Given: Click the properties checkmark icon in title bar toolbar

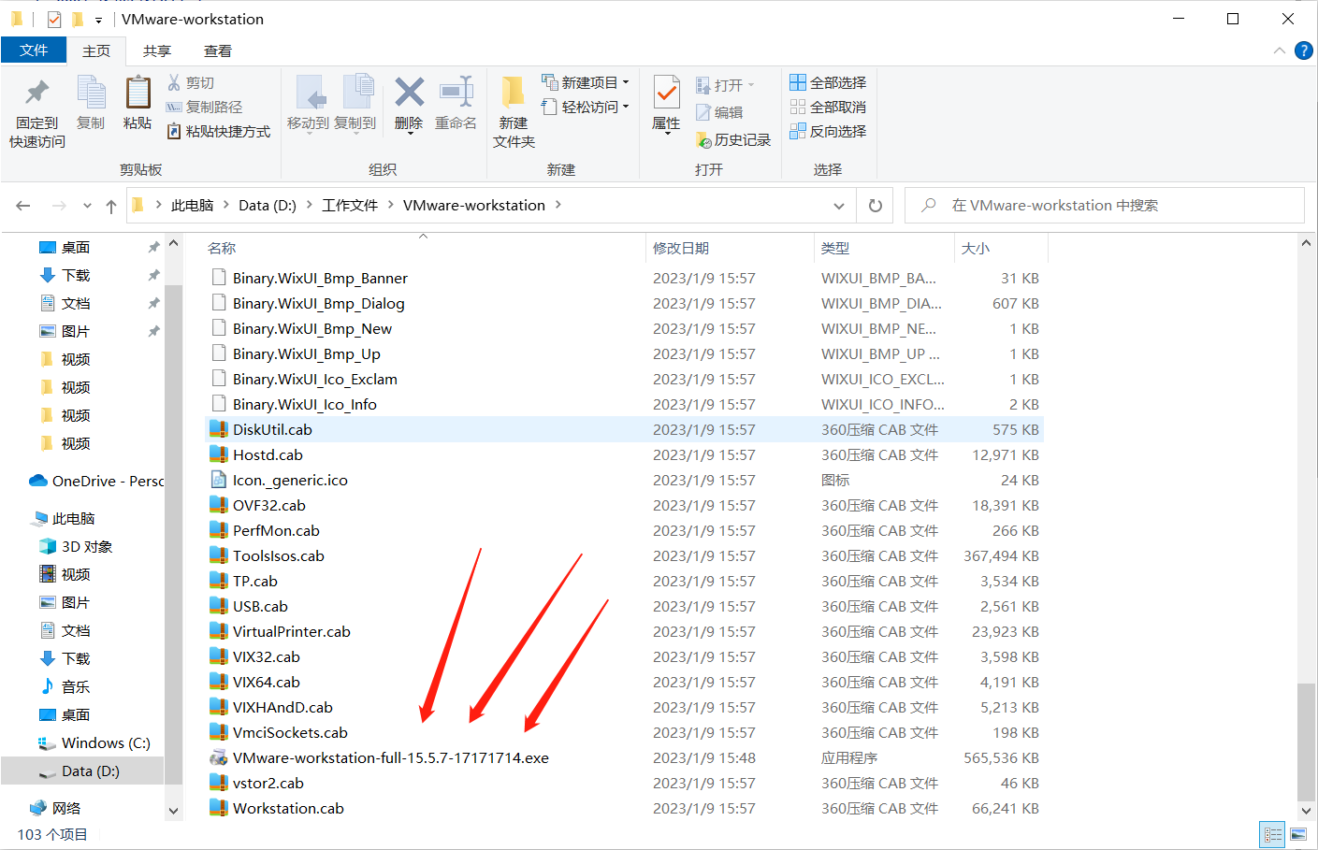Looking at the screenshot, I should point(54,19).
